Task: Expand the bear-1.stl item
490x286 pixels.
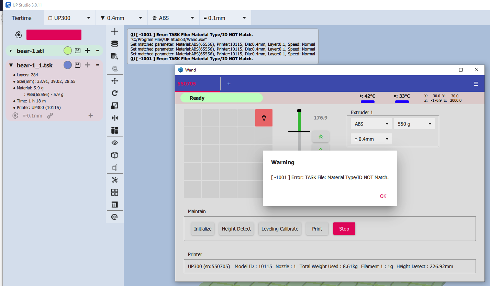Action: (11, 51)
